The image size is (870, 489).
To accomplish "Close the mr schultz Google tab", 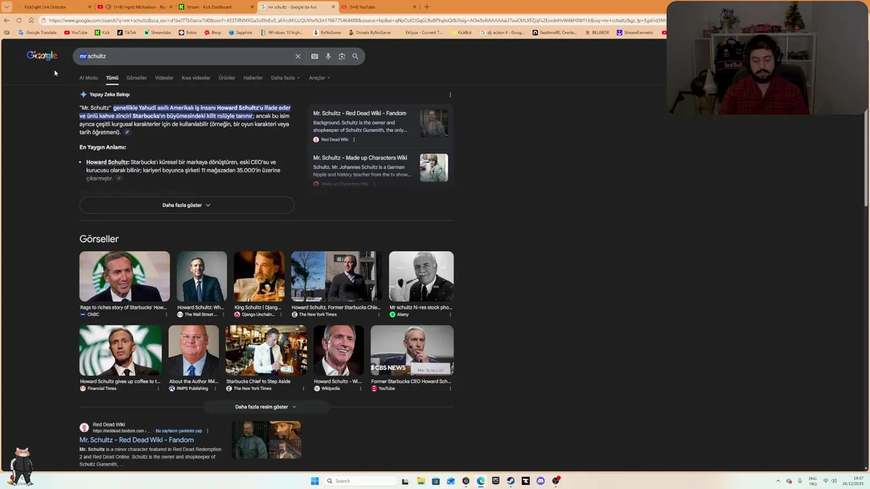I will [x=333, y=7].
